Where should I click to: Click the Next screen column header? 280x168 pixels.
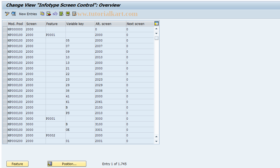coord(140,24)
